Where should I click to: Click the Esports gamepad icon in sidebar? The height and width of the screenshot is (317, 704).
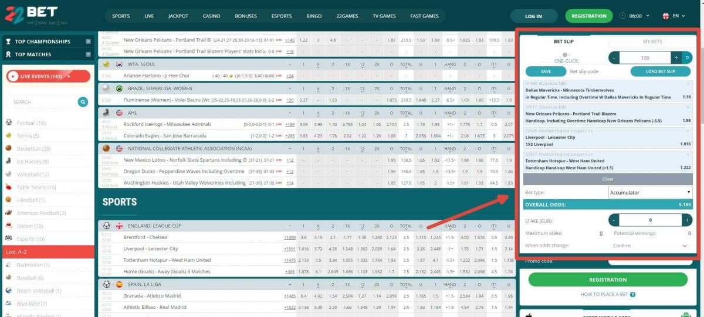tap(9, 239)
